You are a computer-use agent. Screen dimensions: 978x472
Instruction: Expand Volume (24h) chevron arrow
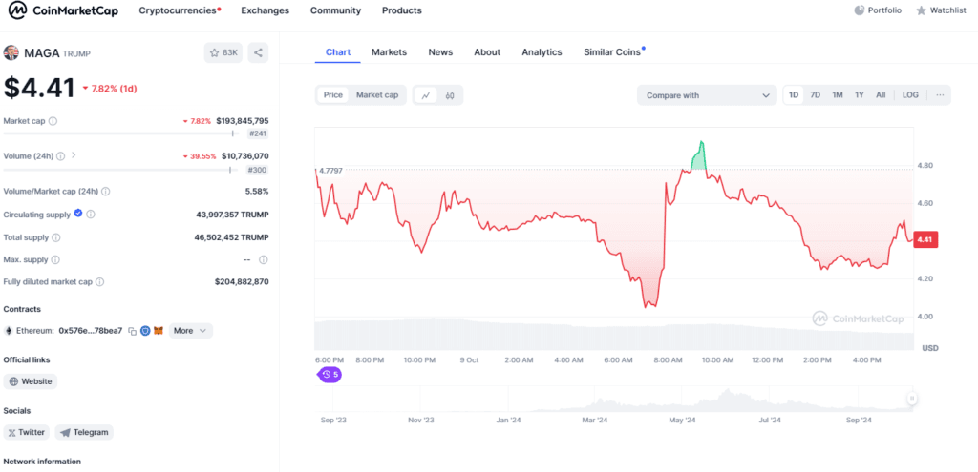(x=74, y=155)
